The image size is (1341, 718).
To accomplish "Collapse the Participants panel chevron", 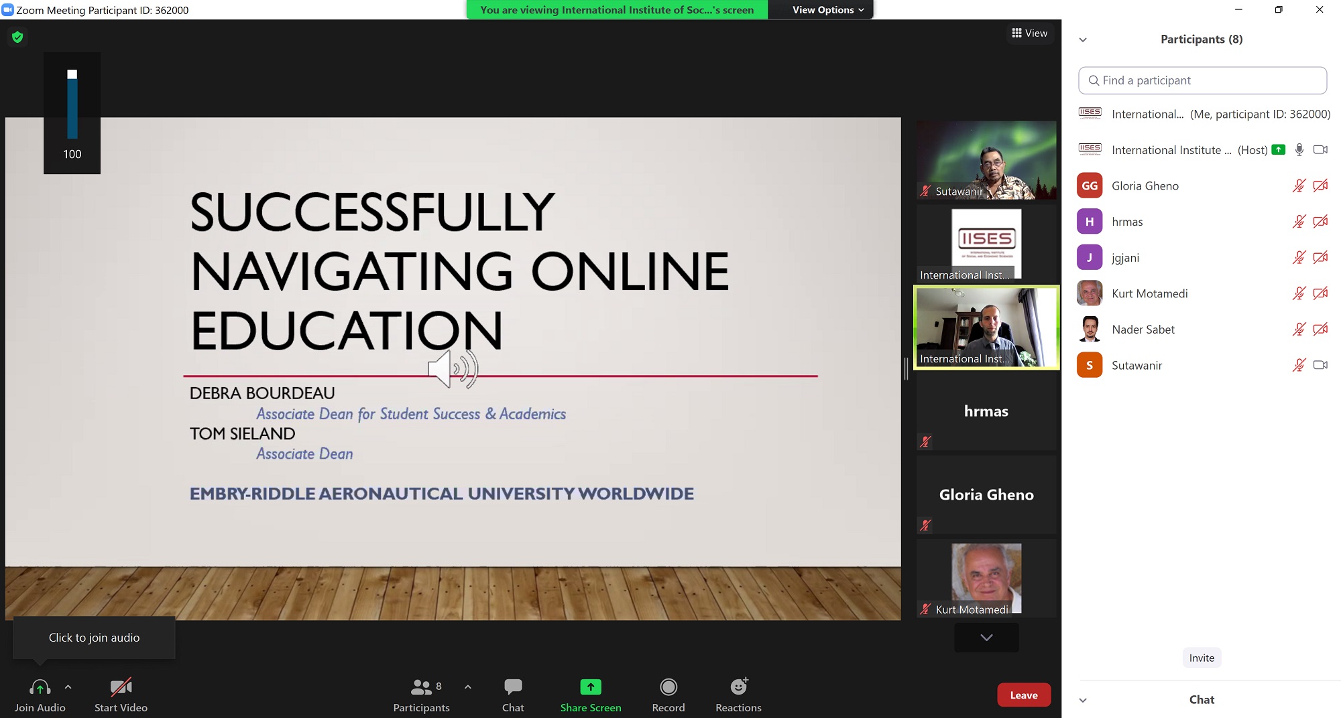I will tap(1083, 40).
